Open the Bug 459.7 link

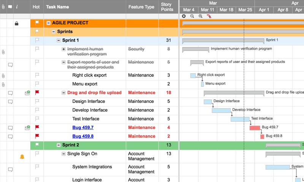tap(83, 128)
